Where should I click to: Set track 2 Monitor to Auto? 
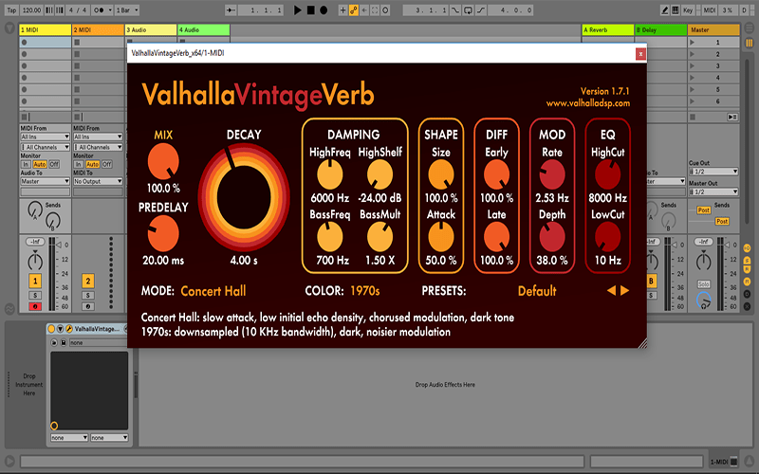(x=92, y=164)
